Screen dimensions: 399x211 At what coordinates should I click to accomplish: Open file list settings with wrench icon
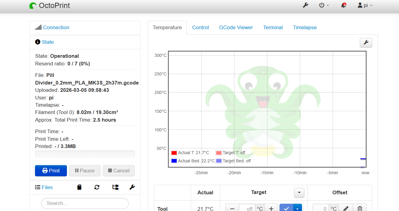click(x=132, y=187)
